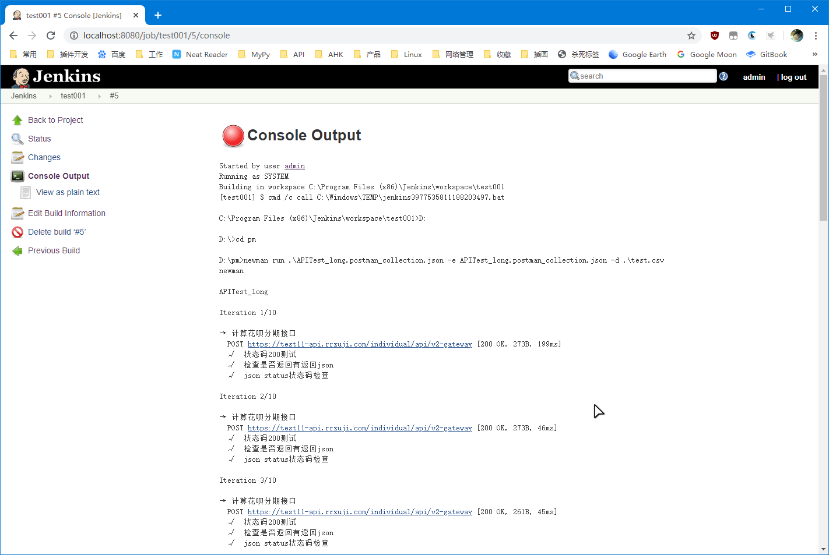Open the Google Moon bookmark
This screenshot has height=555, width=829.
coord(707,54)
